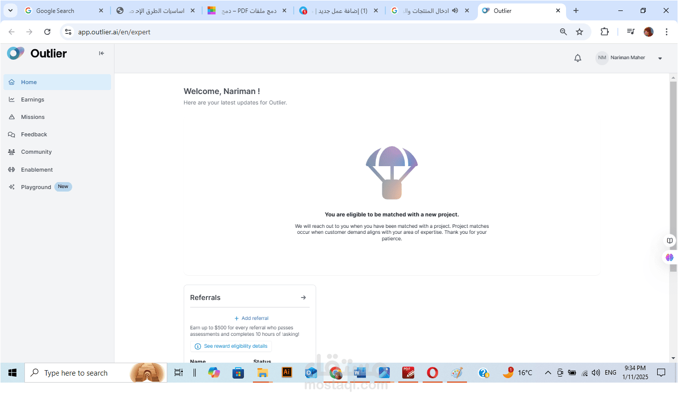Open Microsoft Word from taskbar
The width and height of the screenshot is (693, 400).
click(x=359, y=373)
